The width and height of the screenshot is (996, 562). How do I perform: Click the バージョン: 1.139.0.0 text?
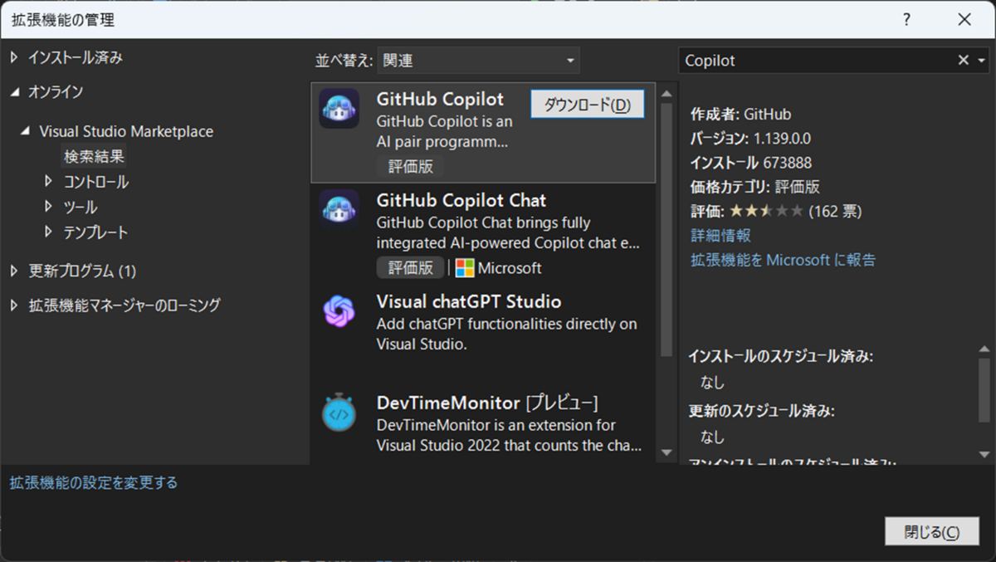coord(750,139)
